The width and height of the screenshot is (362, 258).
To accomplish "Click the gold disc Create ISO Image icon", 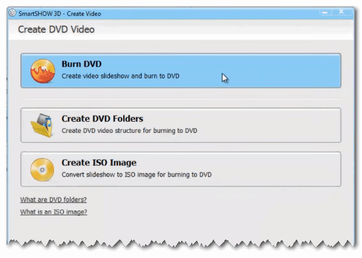I will [x=42, y=170].
